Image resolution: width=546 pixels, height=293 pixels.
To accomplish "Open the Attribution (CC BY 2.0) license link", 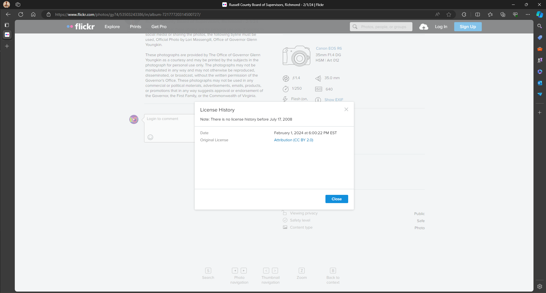I will click(x=293, y=140).
